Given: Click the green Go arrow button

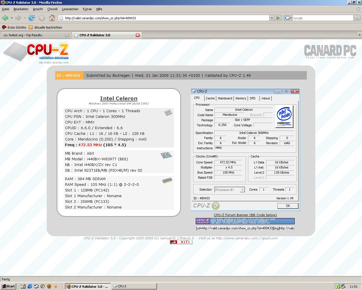Looking at the screenshot, I should (x=278, y=18).
